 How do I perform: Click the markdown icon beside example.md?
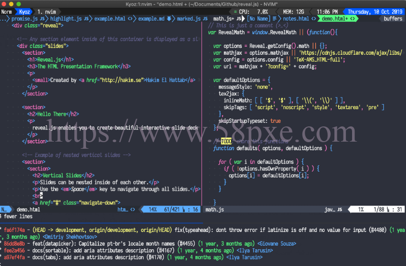(x=169, y=19)
